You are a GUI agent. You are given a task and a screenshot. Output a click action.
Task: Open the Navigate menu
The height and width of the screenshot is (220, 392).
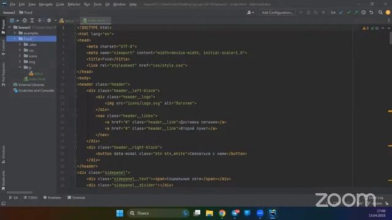click(45, 4)
